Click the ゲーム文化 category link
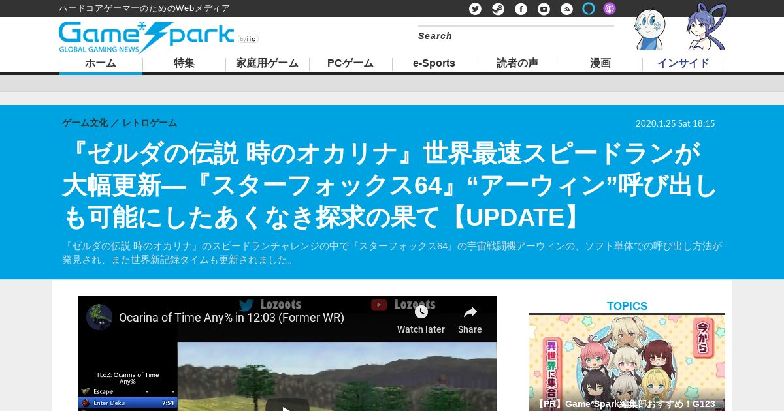The width and height of the screenshot is (784, 411). [85, 123]
